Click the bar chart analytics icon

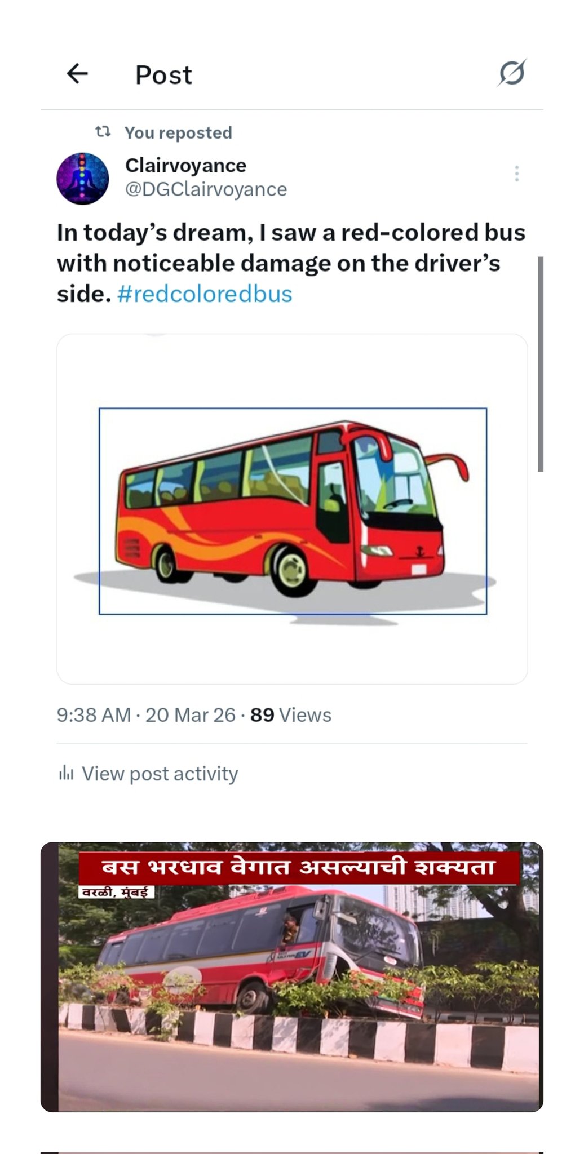pos(66,773)
